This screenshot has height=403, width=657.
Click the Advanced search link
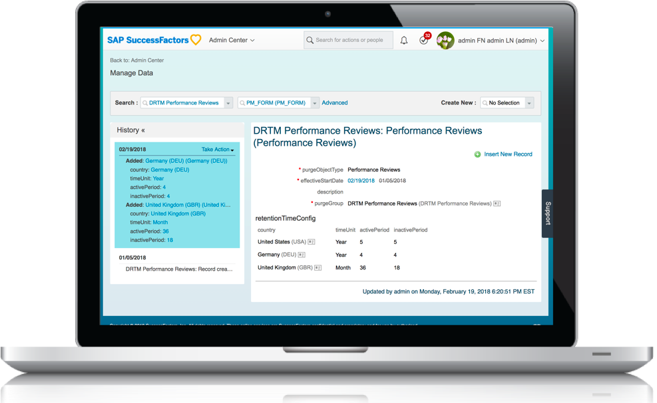click(335, 102)
